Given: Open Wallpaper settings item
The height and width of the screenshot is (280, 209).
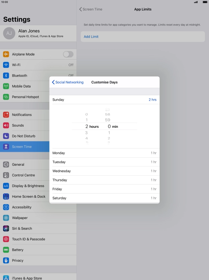Looking at the screenshot, I should point(20,218).
